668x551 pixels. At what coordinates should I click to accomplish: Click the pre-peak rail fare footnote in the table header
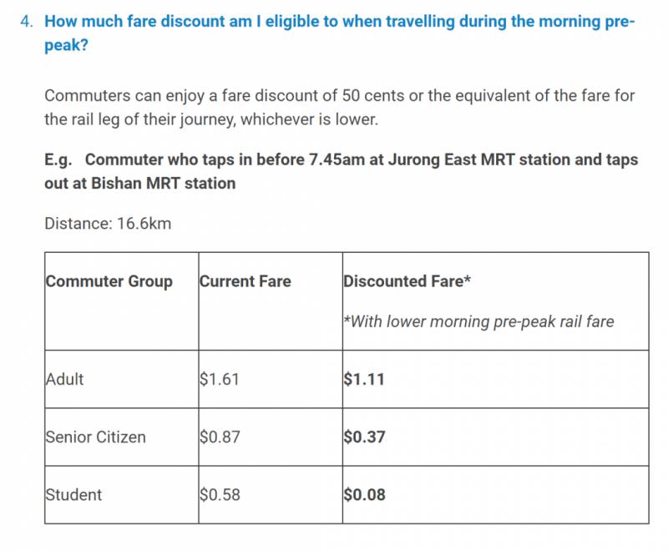point(478,321)
